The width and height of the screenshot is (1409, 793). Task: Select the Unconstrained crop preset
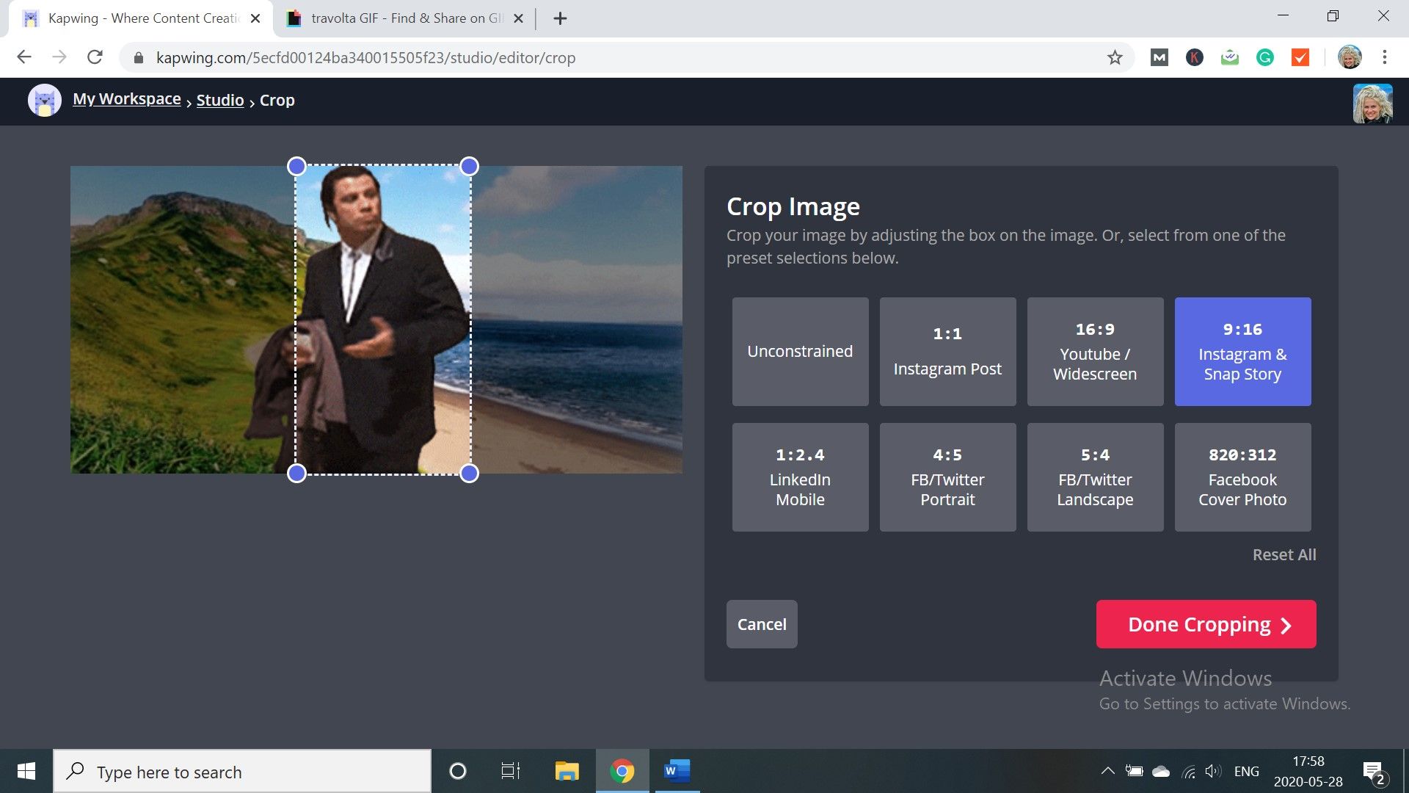pyautogui.click(x=800, y=352)
